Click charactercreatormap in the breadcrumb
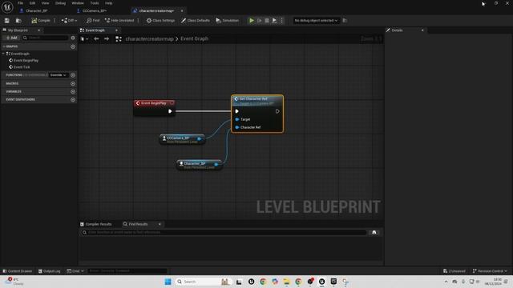 click(x=150, y=39)
